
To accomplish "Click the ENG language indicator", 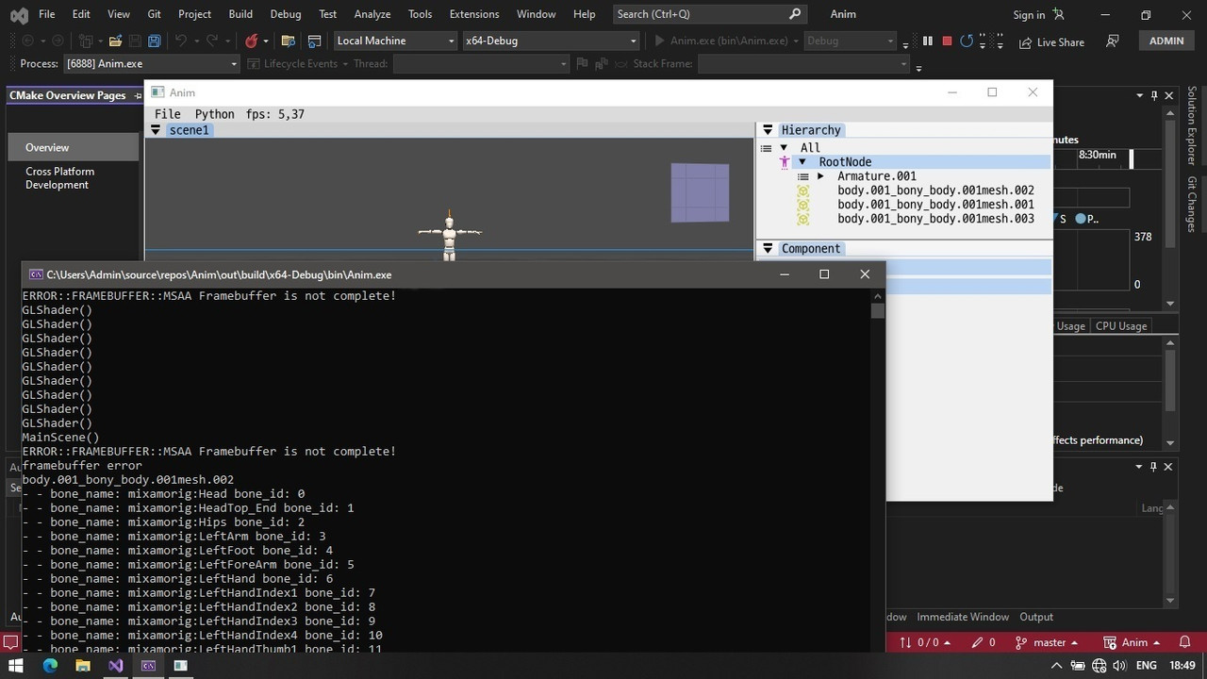I will 1146,665.
